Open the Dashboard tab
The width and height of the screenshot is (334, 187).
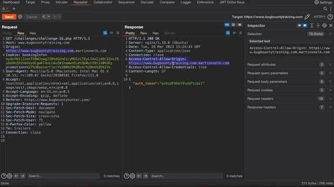[11, 2]
